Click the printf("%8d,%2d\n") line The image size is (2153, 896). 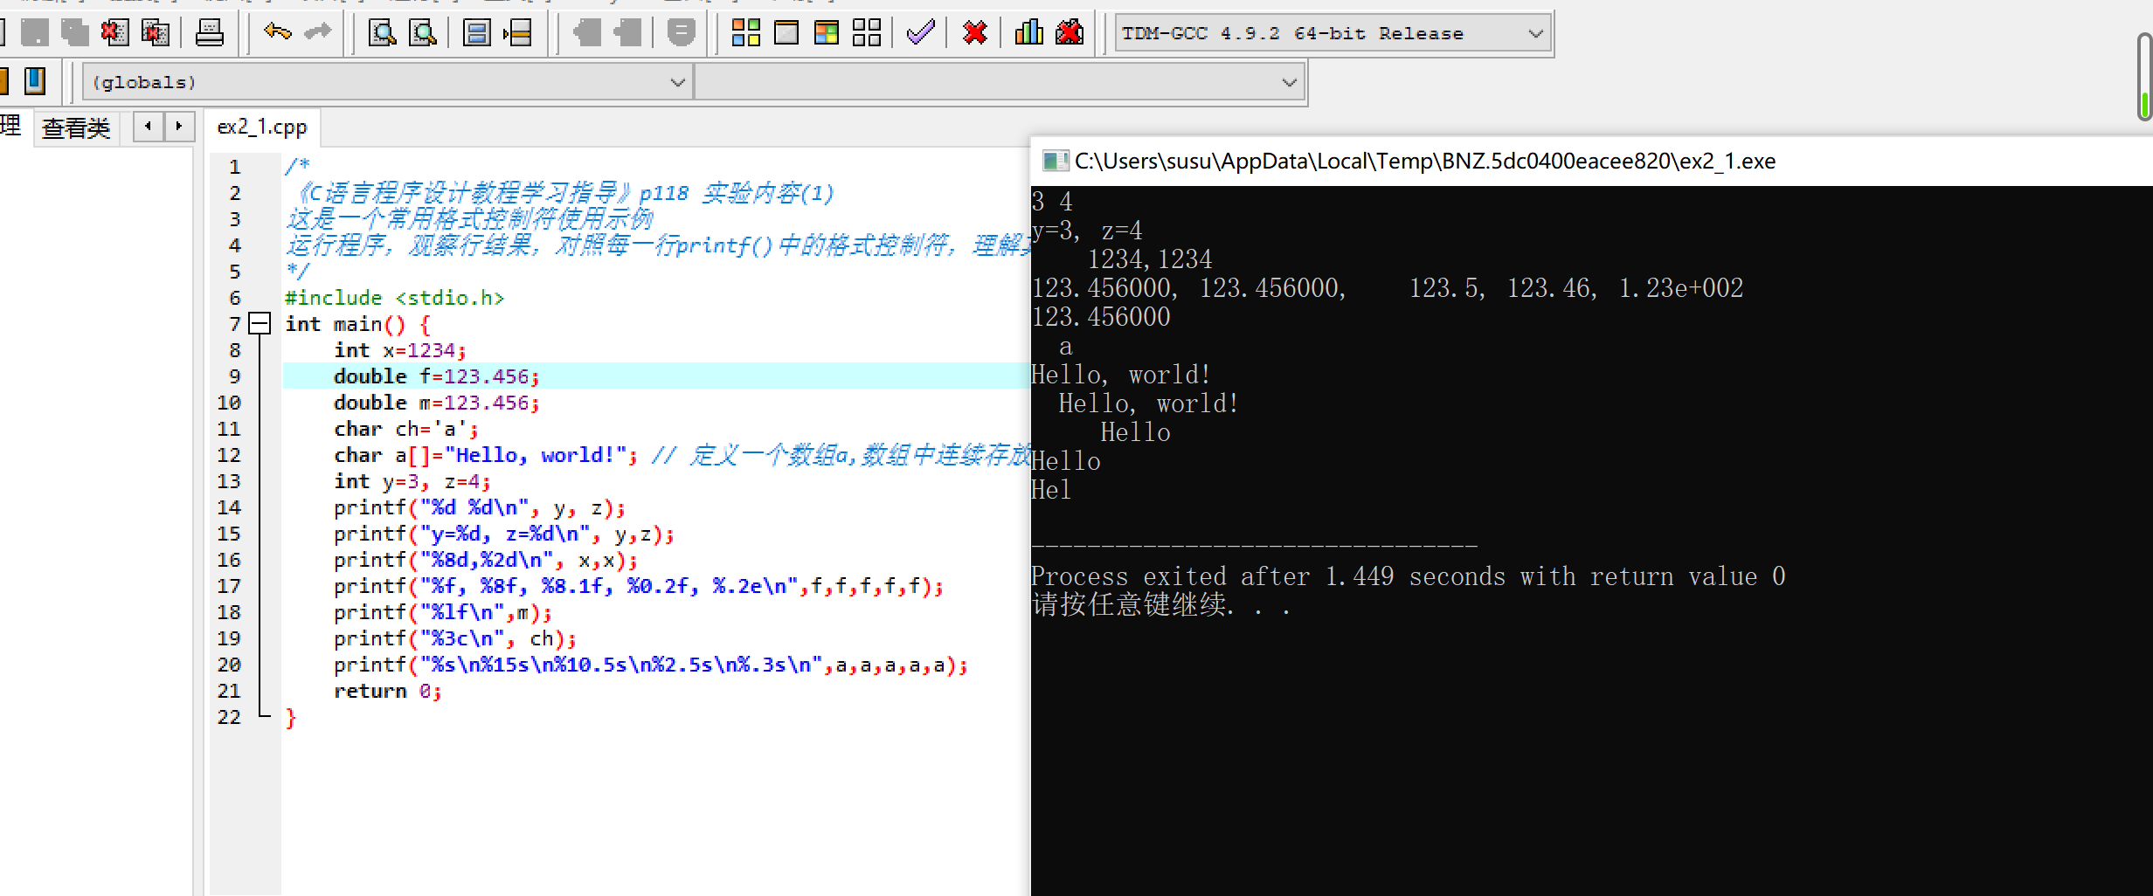486,560
